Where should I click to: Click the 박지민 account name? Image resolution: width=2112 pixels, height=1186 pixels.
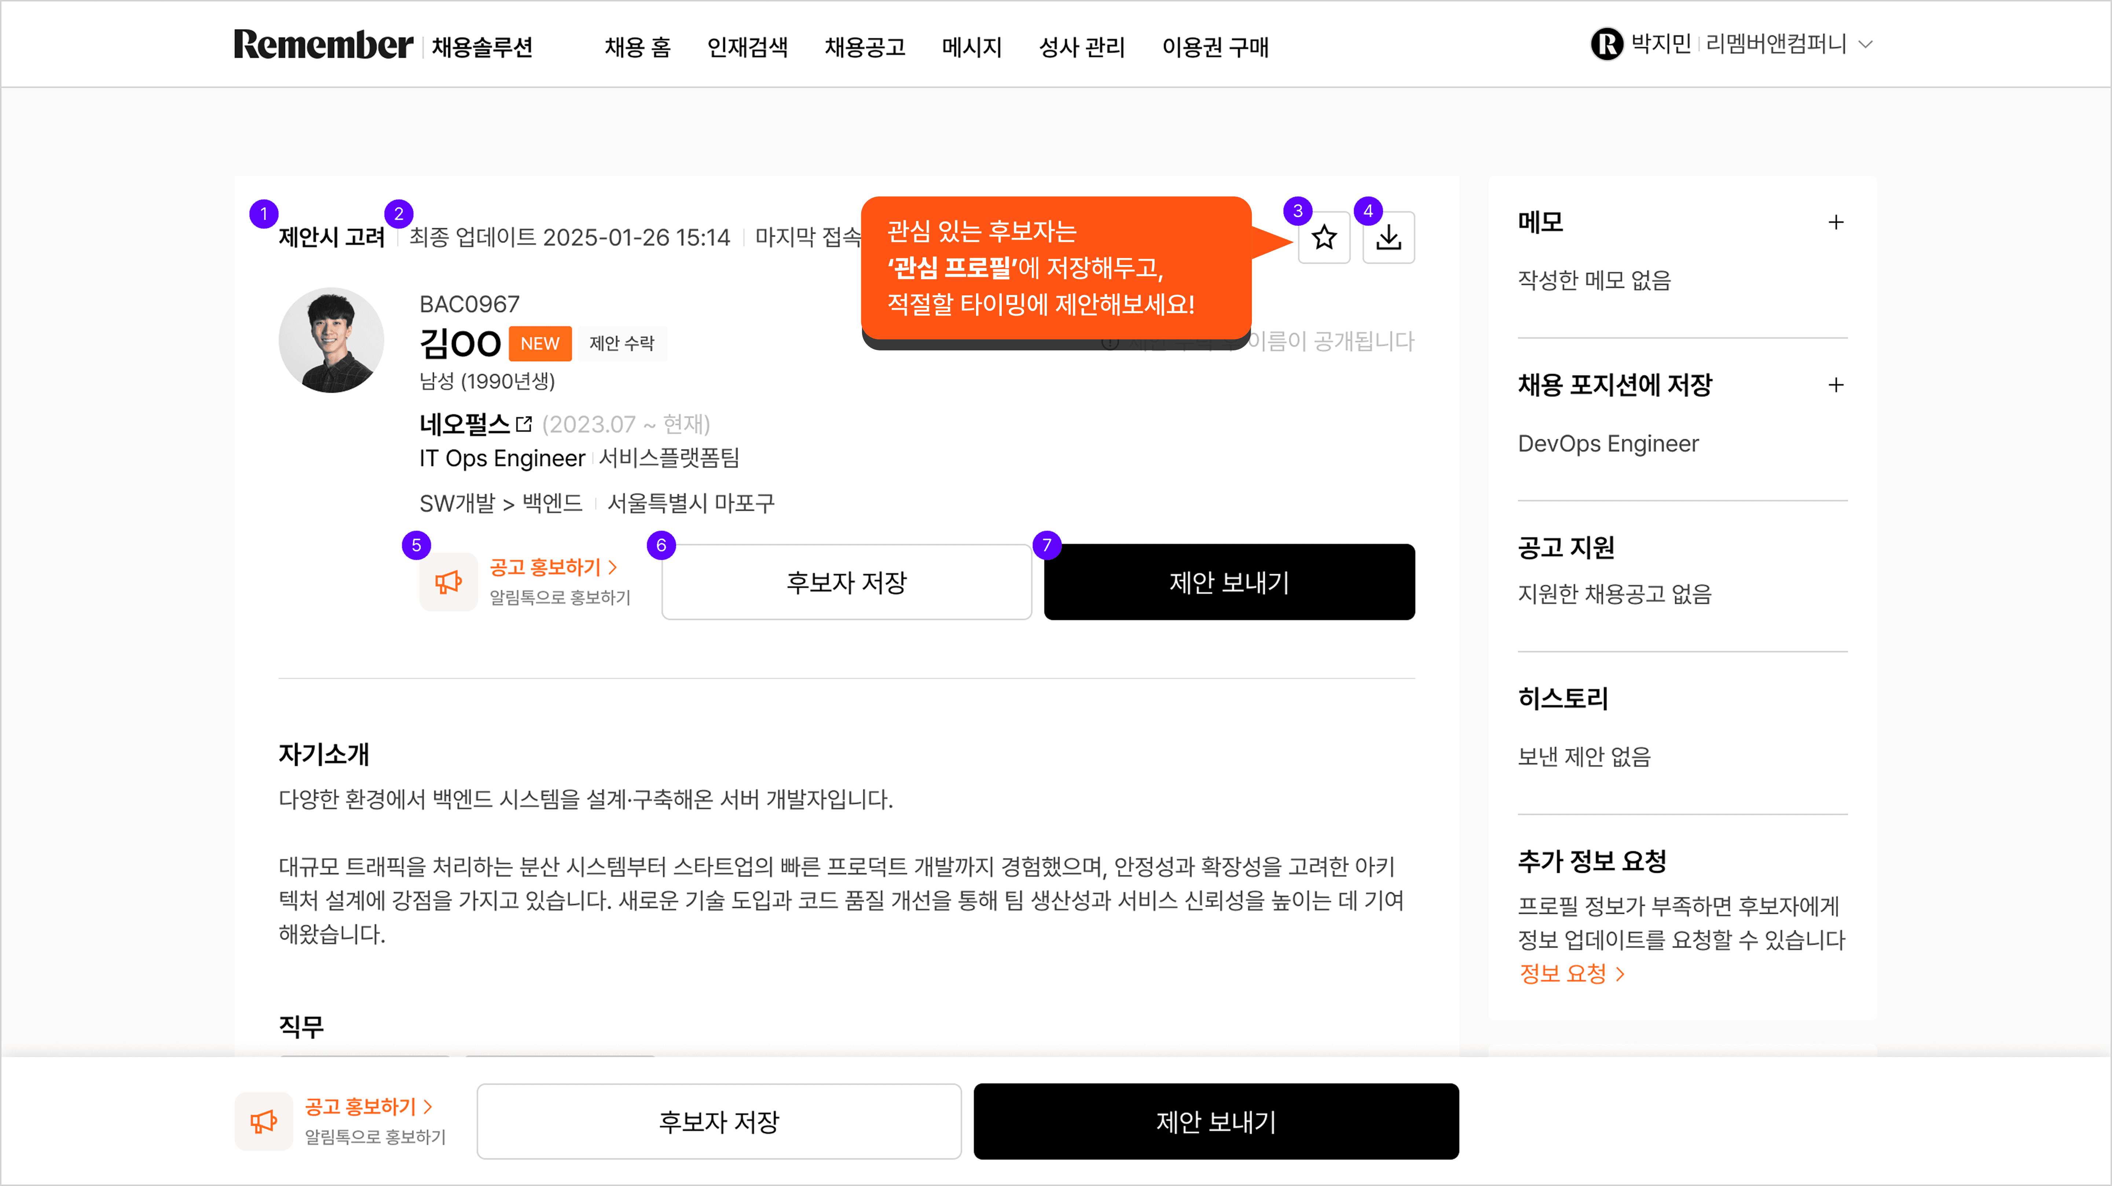(1661, 44)
